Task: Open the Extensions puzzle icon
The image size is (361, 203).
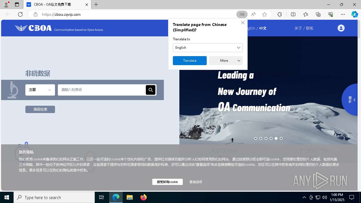Action: (x=279, y=14)
